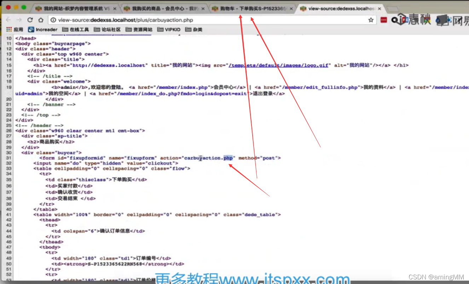Click the <!-- /header --> comment line
This screenshot has width=469, height=284.
[x=39, y=125]
